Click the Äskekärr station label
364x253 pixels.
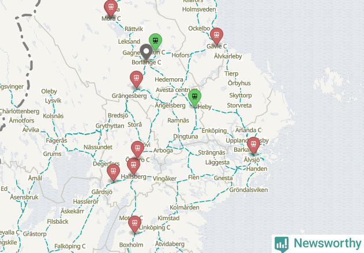(72, 211)
